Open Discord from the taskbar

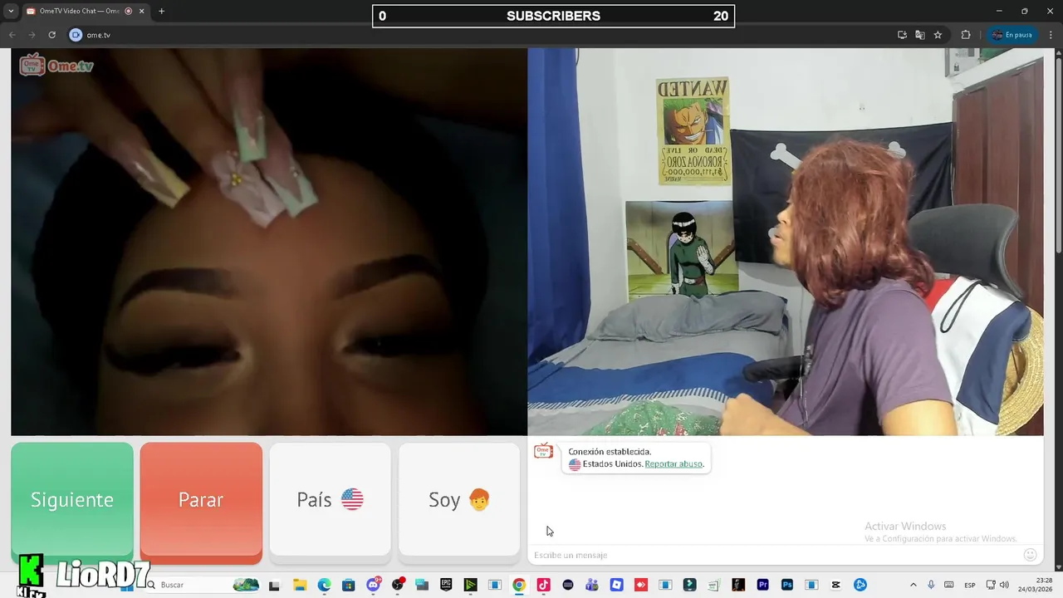pyautogui.click(x=374, y=585)
